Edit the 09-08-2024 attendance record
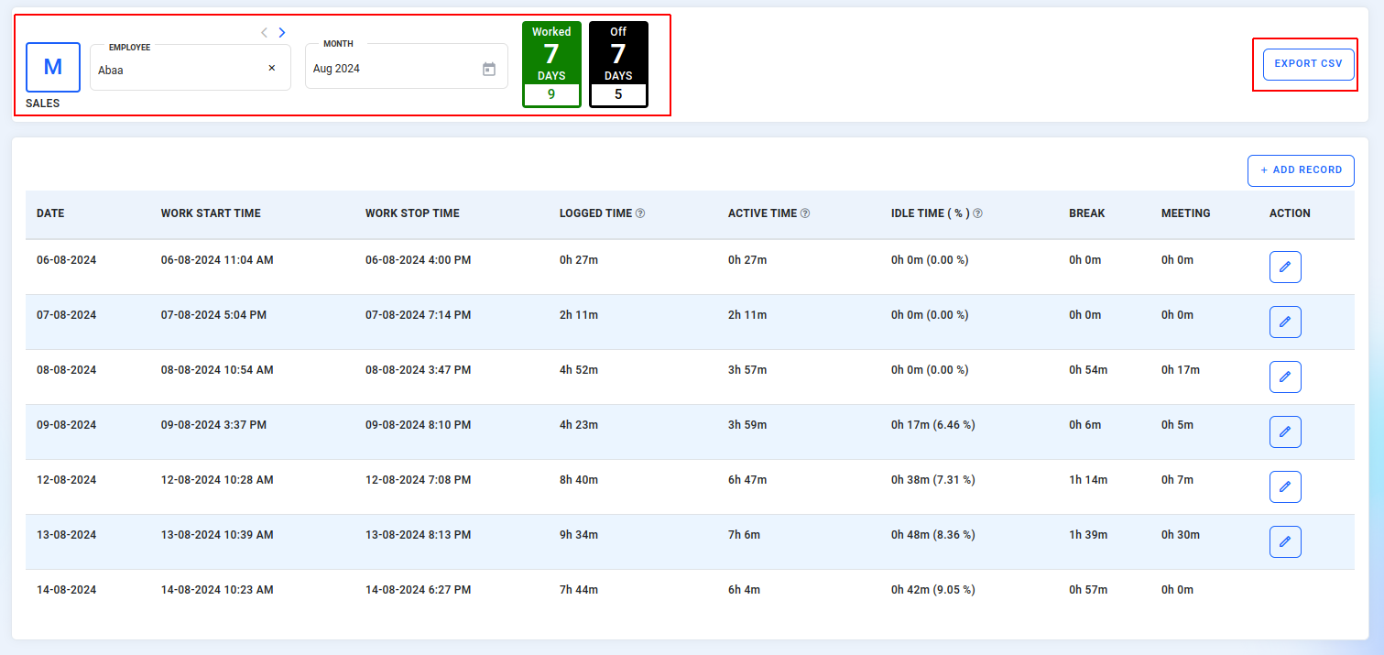1384x655 pixels. coord(1285,431)
